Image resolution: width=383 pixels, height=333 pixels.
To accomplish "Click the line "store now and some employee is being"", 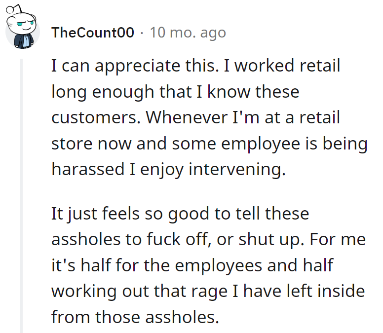I will (209, 143).
